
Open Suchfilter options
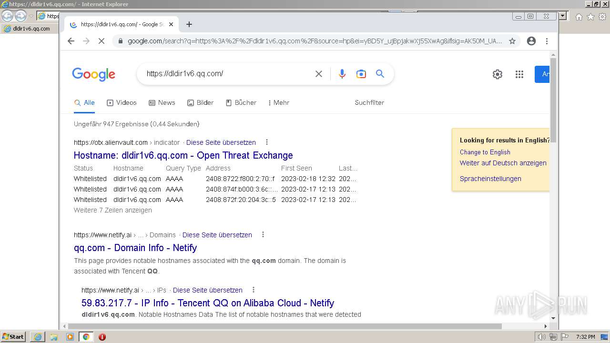coord(369,102)
